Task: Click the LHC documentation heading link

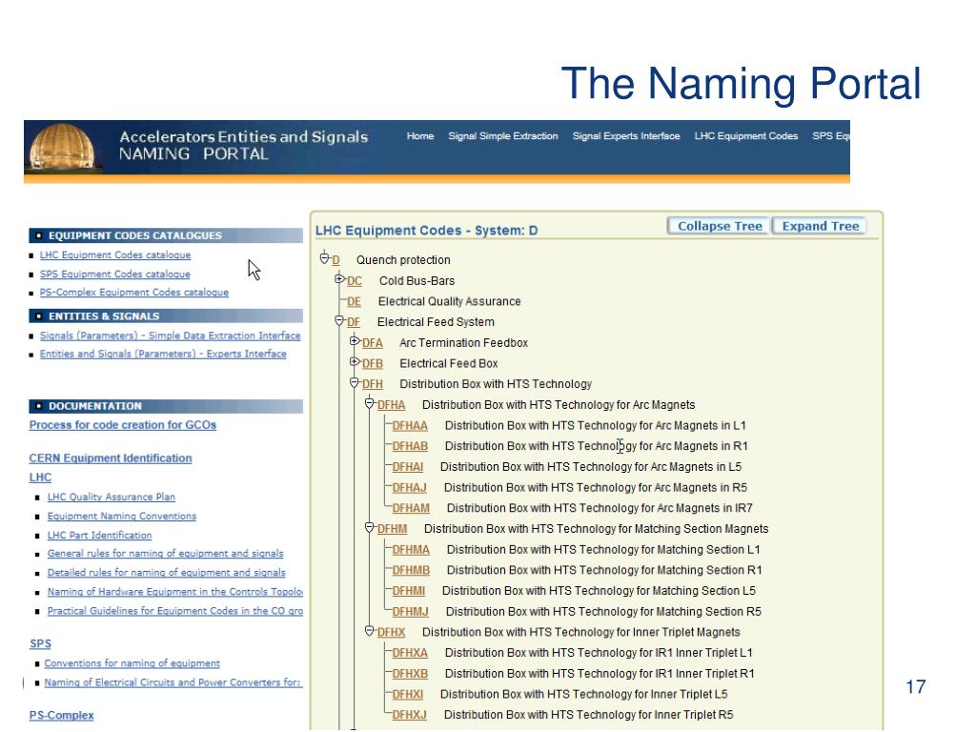Action: 40,478
